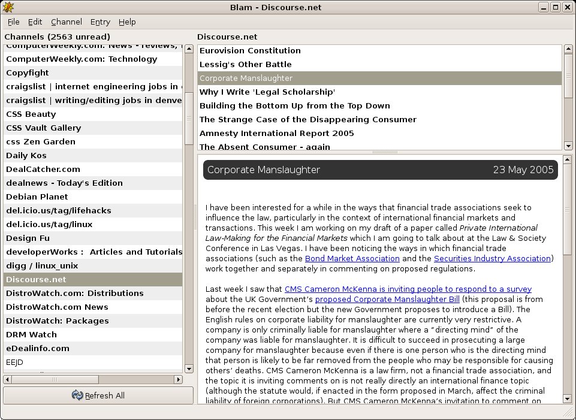The width and height of the screenshot is (576, 420).
Task: Select DistroWatch: Packages channel
Action: point(93,321)
